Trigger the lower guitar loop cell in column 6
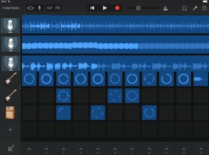The image size is (209, 155). tap(115, 95)
